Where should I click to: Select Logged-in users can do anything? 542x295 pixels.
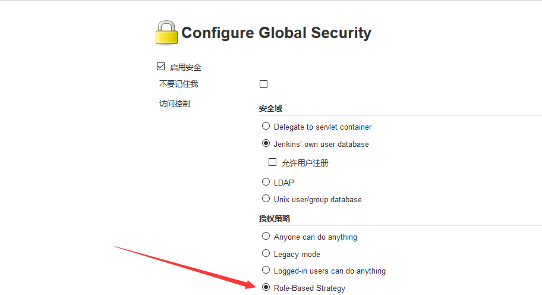[266, 270]
